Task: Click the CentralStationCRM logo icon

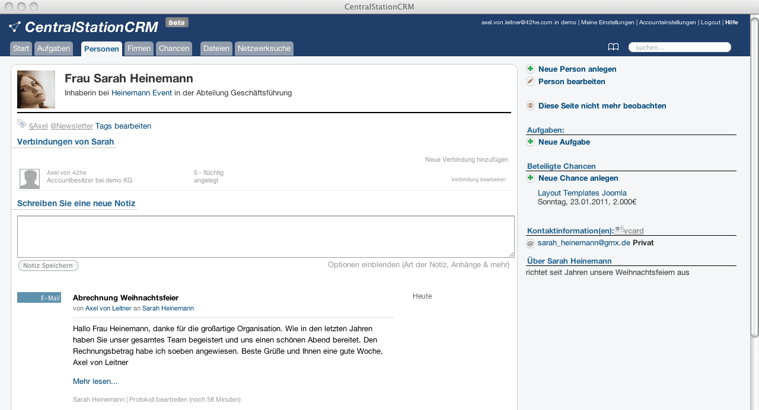Action: click(x=15, y=27)
